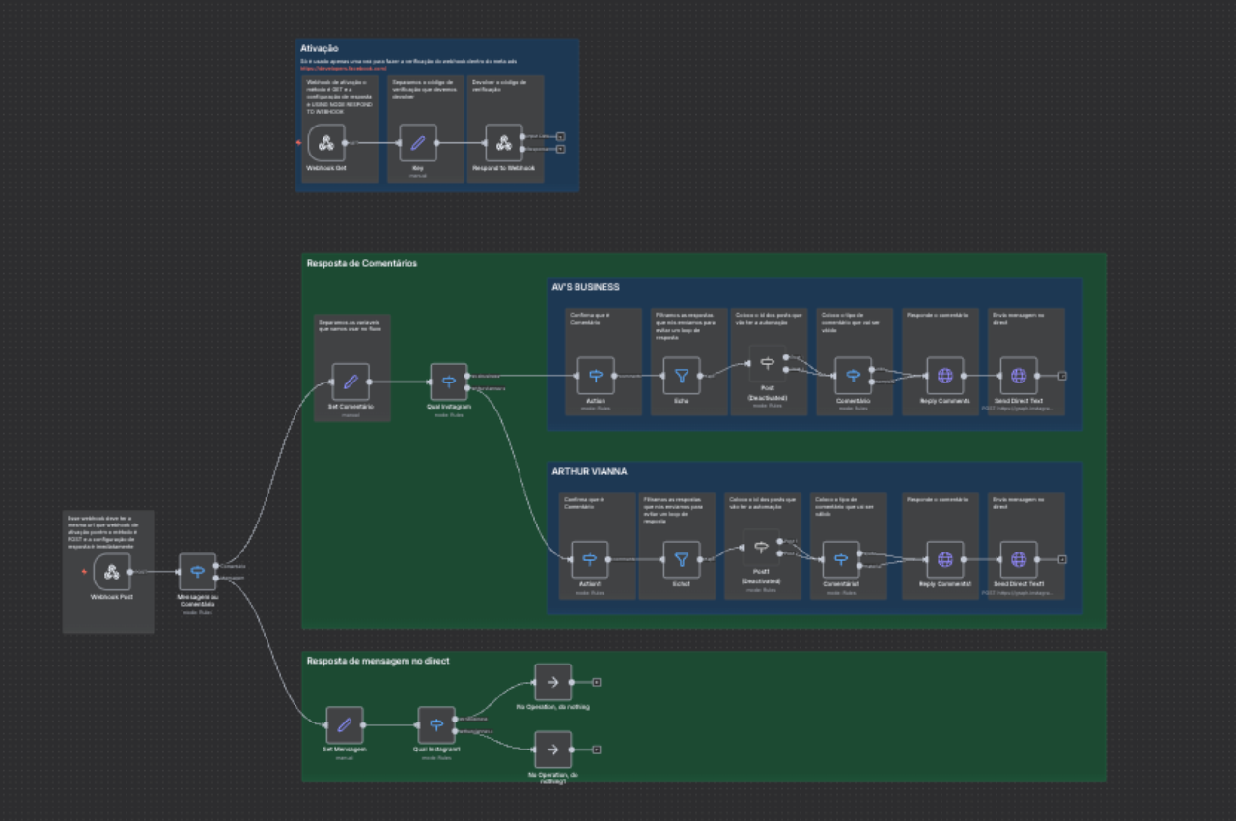Click the plus connector after Send Direct Text
The height and width of the screenshot is (821, 1236).
(x=1062, y=376)
